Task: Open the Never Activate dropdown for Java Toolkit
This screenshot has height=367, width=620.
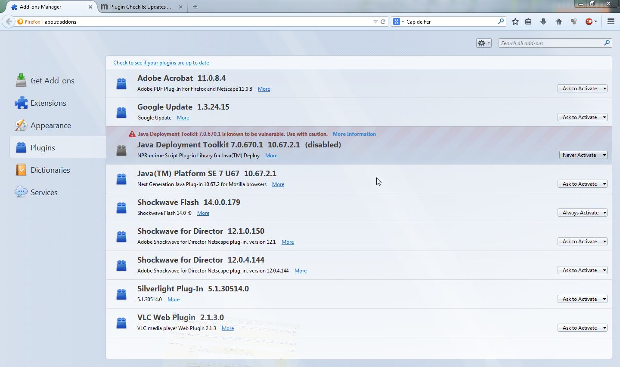Action: click(x=583, y=155)
